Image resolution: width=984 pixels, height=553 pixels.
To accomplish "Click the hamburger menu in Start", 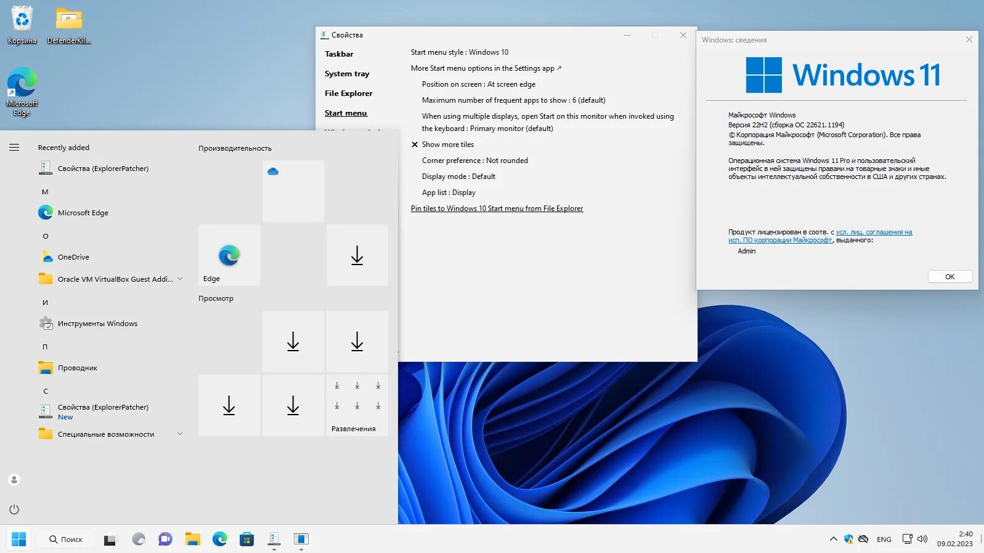I will pyautogui.click(x=14, y=148).
